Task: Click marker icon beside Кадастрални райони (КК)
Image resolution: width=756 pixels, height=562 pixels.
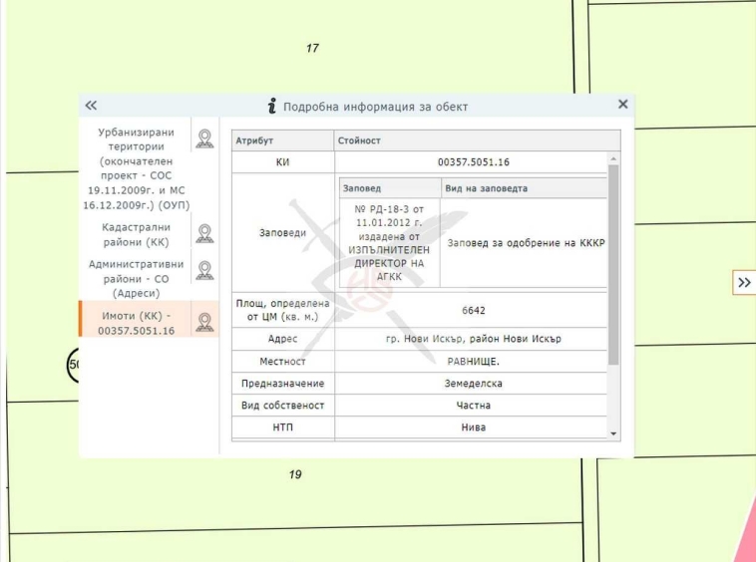Action: [204, 233]
